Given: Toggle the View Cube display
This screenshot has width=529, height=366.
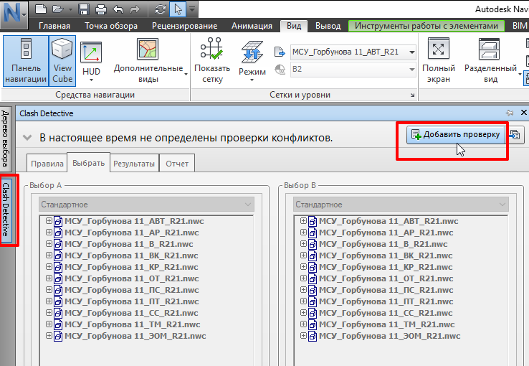Looking at the screenshot, I should 62,61.
